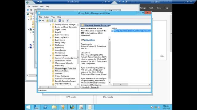Open Action menu in NPS window
This screenshot has height=110, width=197.
click(x=35, y=6)
